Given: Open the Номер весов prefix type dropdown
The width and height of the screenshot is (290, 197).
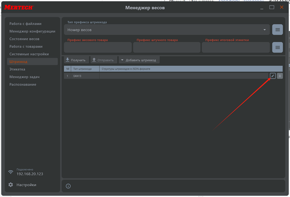Looking at the screenshot, I should 167,30.
